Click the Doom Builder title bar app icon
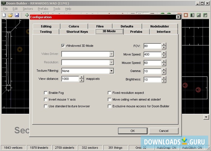 [x=3, y=3]
